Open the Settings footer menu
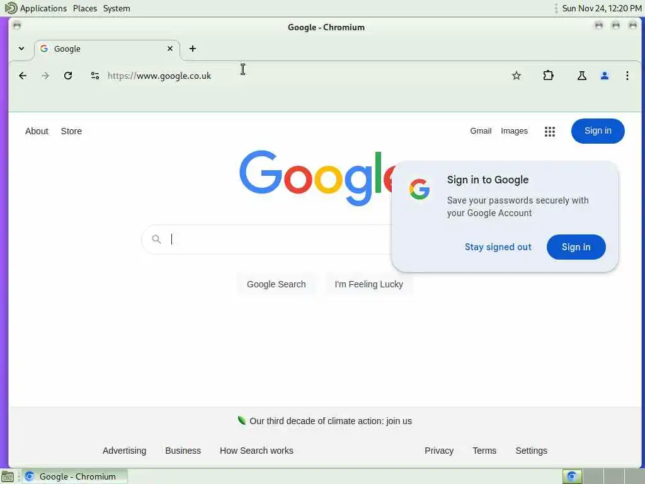Screen dimensions: 645x484 pyautogui.click(x=531, y=451)
